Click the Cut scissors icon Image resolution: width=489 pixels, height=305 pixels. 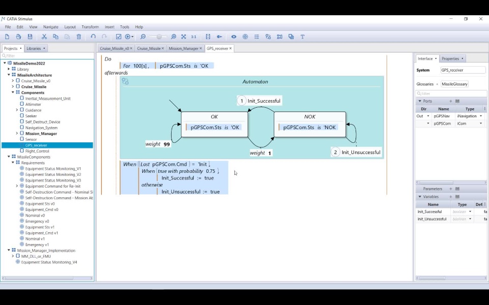(44, 37)
